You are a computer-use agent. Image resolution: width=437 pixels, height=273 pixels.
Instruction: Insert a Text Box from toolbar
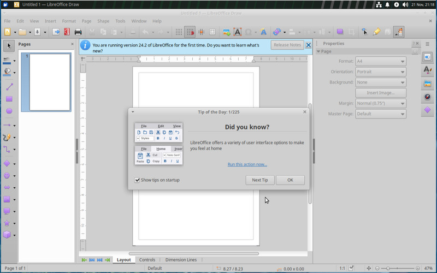(238, 32)
